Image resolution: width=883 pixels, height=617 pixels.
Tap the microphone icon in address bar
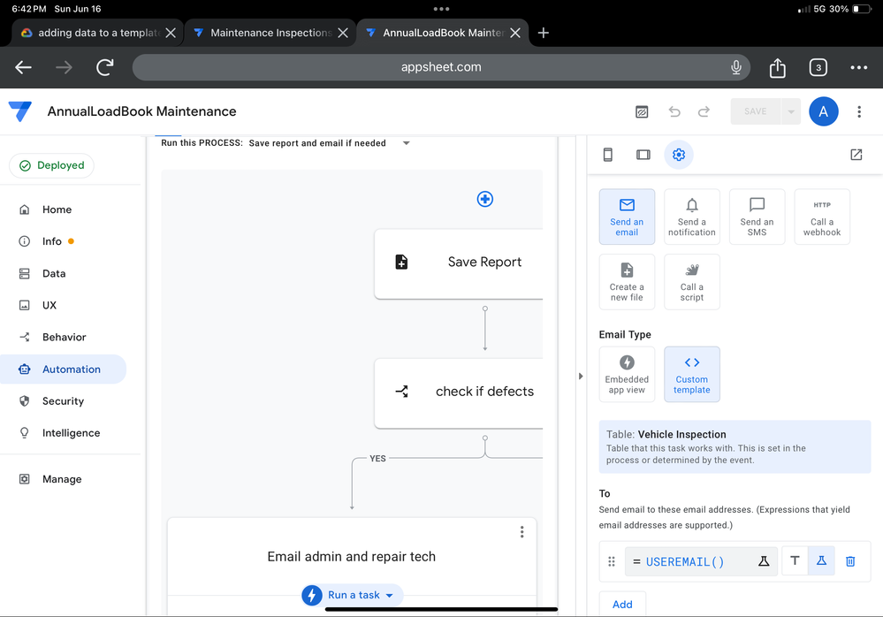coord(736,67)
